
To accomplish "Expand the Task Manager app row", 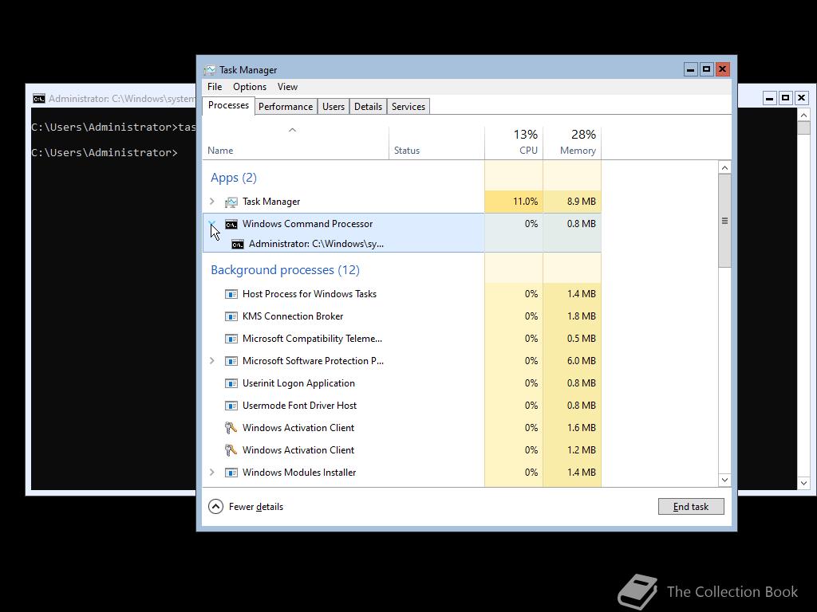I will point(212,202).
